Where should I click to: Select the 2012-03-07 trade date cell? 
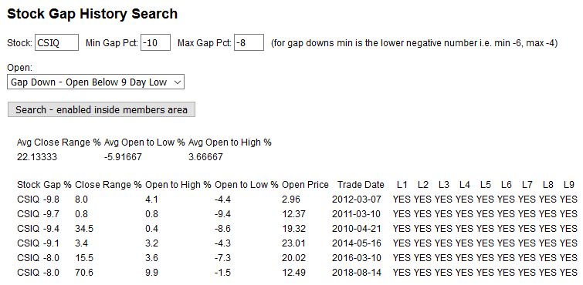(x=357, y=199)
